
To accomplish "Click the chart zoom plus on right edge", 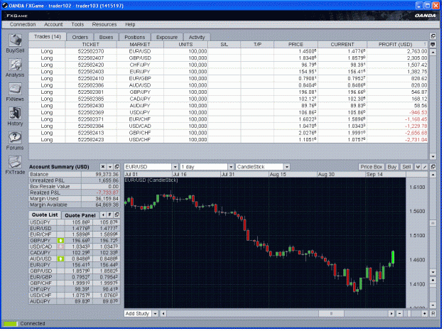I will [x=433, y=281].
